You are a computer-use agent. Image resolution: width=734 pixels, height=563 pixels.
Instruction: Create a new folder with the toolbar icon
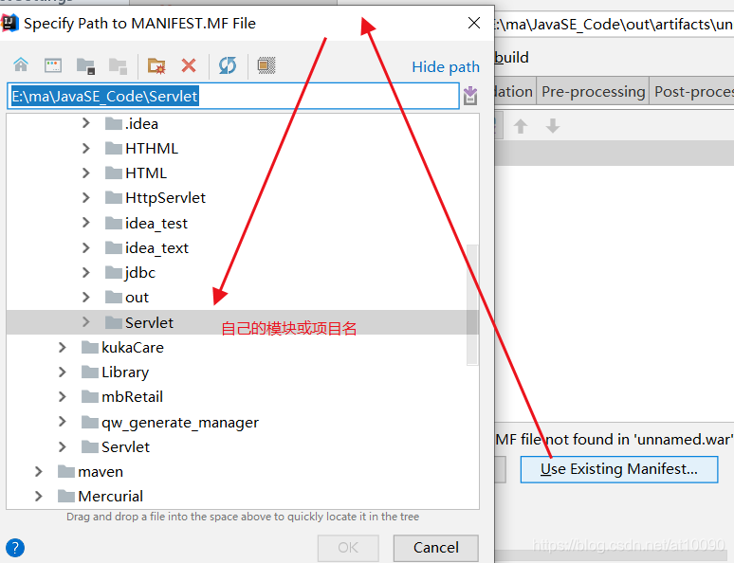coord(156,65)
